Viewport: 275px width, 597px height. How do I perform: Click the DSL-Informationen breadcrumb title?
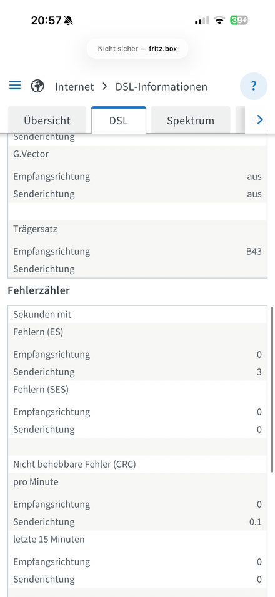[x=161, y=87]
